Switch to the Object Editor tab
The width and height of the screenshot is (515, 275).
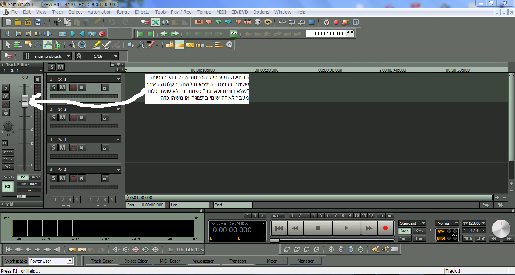click(x=136, y=261)
